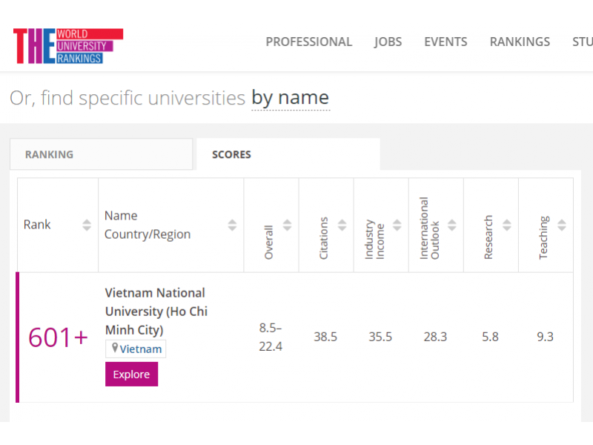The image size is (593, 445).
Task: Sort by Overall score arrows
Action: [287, 225]
